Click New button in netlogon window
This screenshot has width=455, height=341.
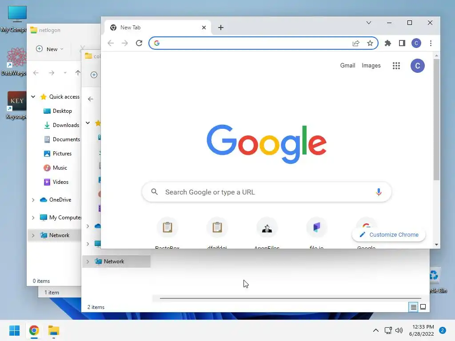(50, 49)
